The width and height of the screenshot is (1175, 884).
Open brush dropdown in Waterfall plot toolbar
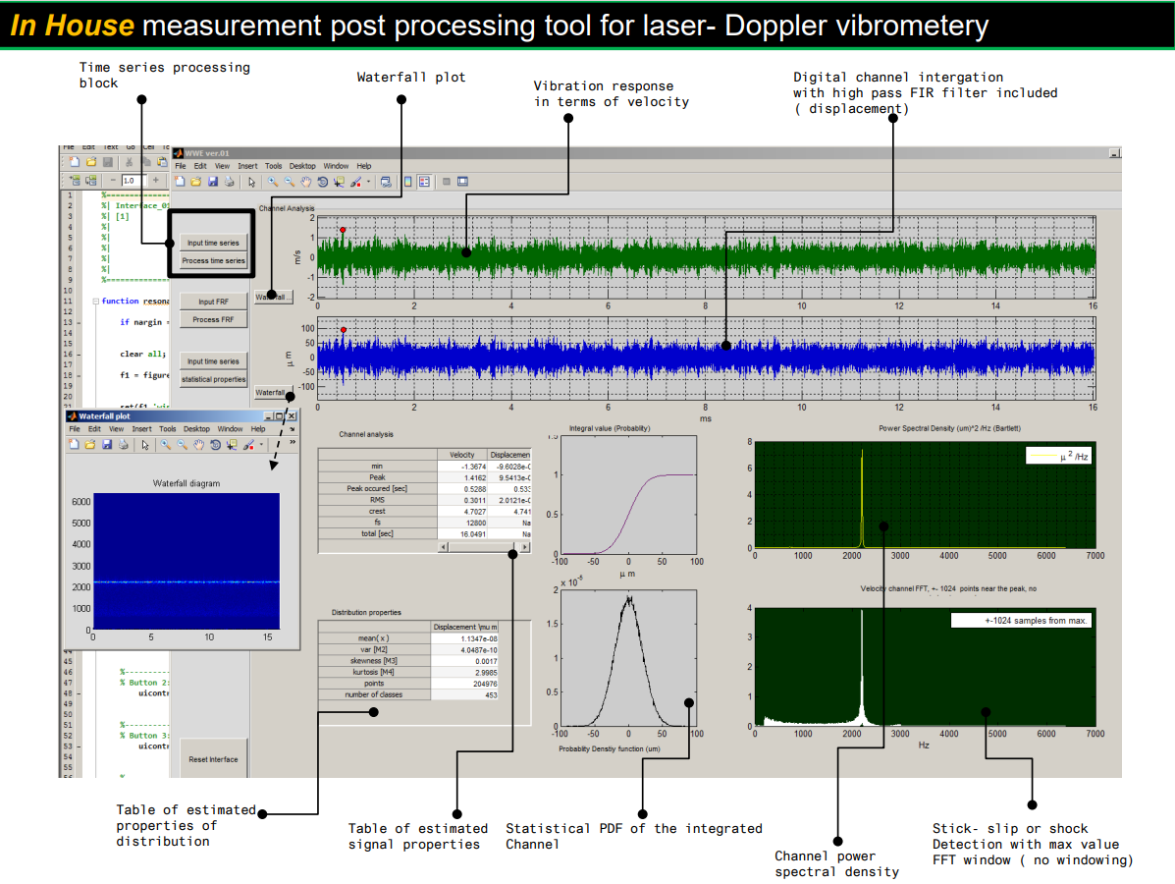click(261, 444)
